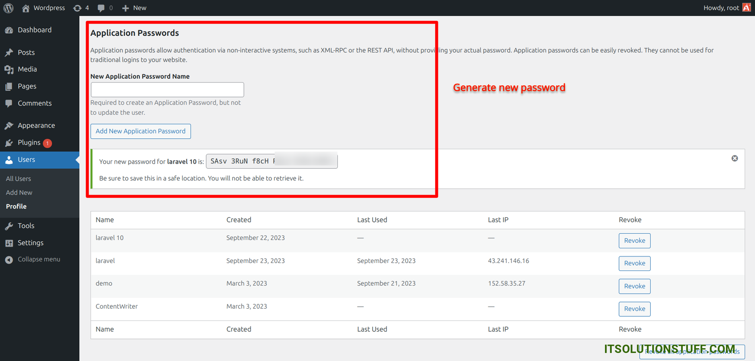Go to Plugins in the sidebar

point(29,143)
